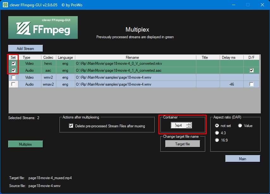Click the source file name page18-movie-4.wmv
Screen dimensions: 270x194
[x=45, y=186]
